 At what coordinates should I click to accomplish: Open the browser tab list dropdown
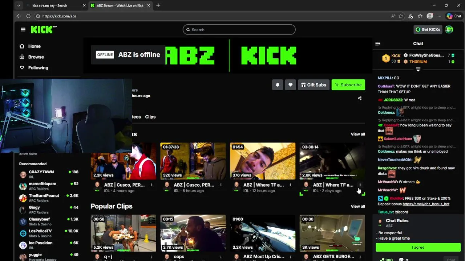19,5
